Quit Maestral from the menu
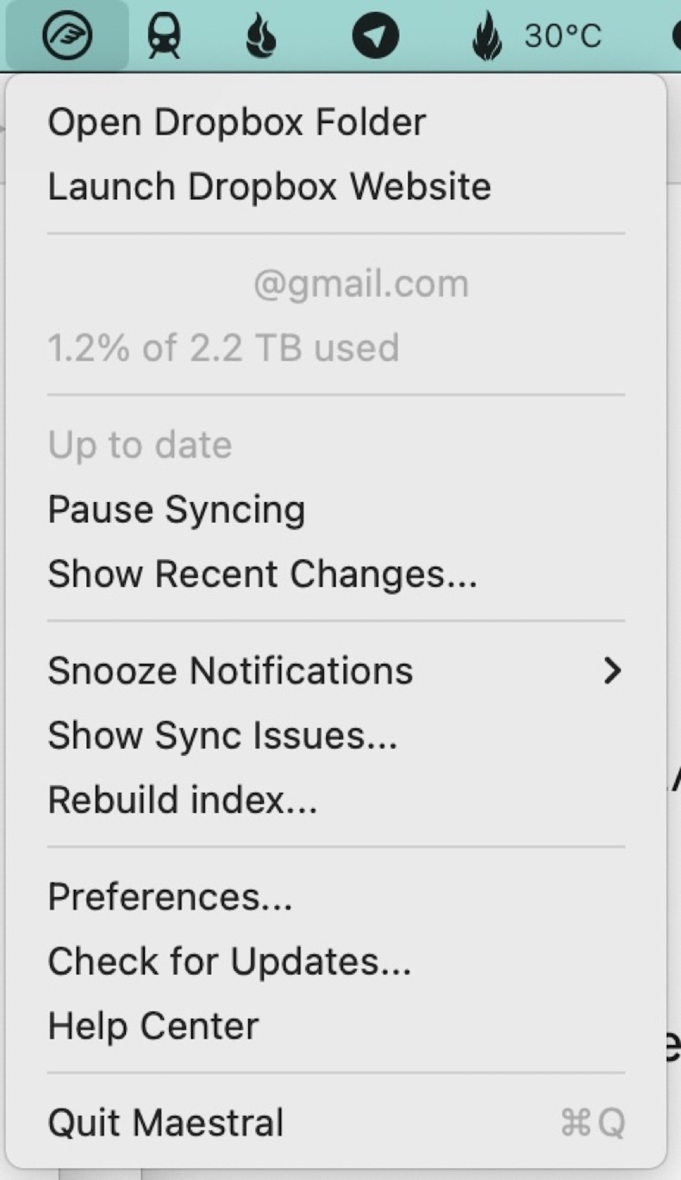 166,1122
